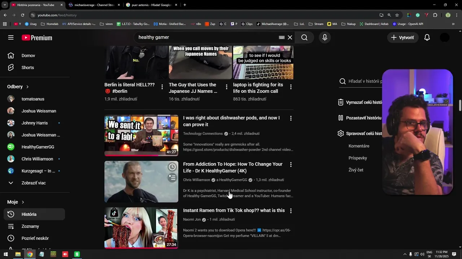Expand the Odbery subscriptions section
Screen dimensions: 462x259
click(18, 87)
